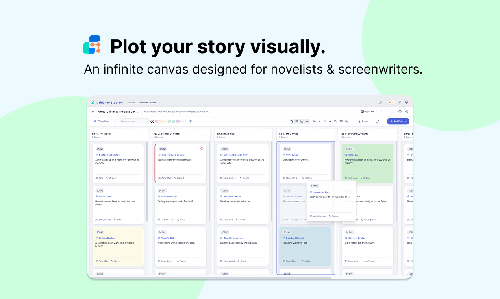Image resolution: width=500 pixels, height=299 pixels.
Task: Open options menu for Ep 5: Divided Loyalties
Action: click(393, 135)
